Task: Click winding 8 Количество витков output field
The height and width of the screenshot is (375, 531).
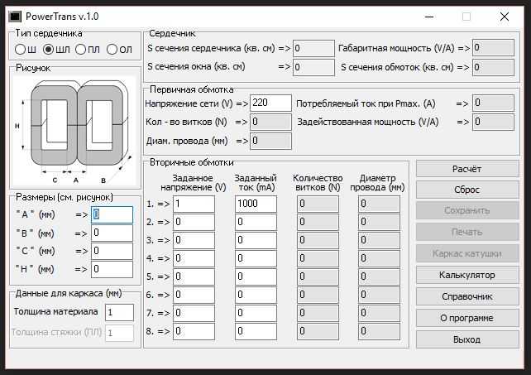Action: coord(318,331)
